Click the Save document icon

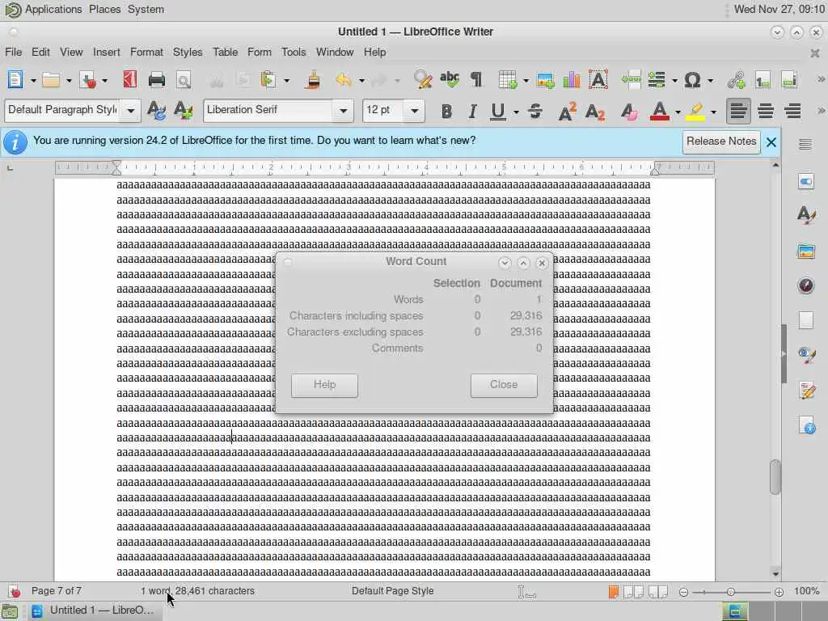[x=87, y=80]
